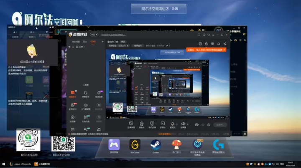Viewport: 301px width, 168px height.
Task: Click the 阿尔法公众号 QR code on desktop
Action: (x=63, y=143)
